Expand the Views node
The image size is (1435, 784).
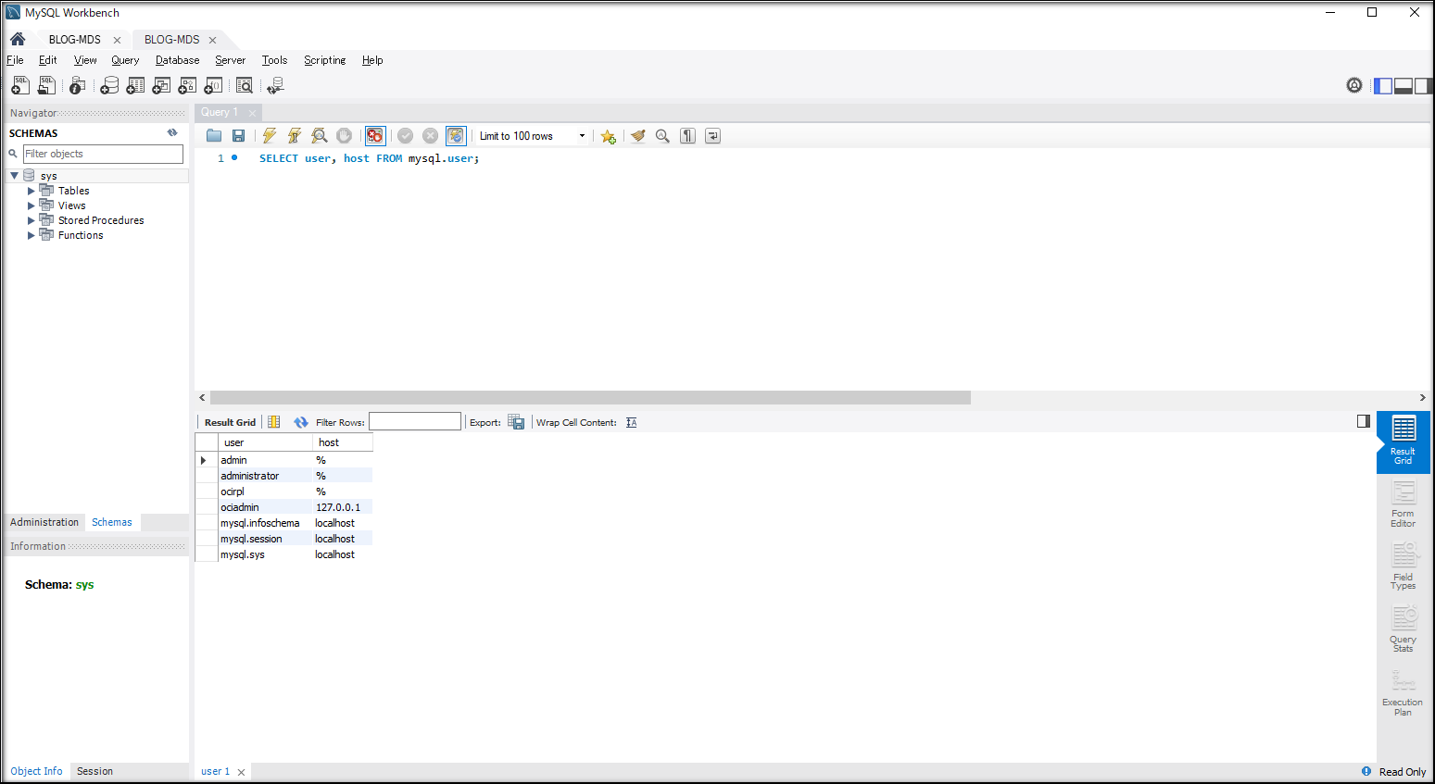coord(31,205)
